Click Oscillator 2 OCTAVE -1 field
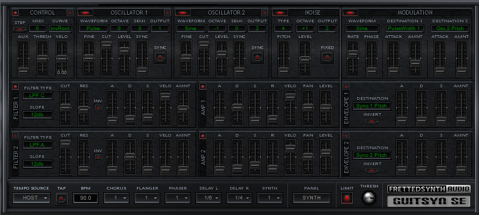The height and width of the screenshot is (215, 479). pos(217,29)
